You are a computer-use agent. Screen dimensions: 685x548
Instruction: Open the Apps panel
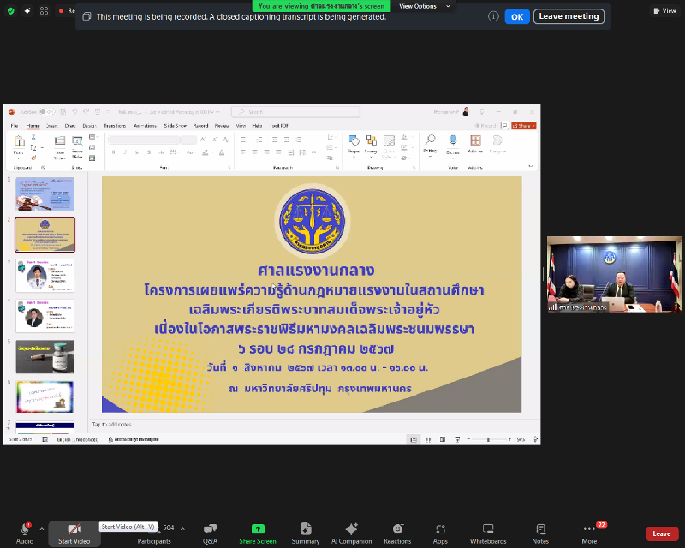pos(440,533)
